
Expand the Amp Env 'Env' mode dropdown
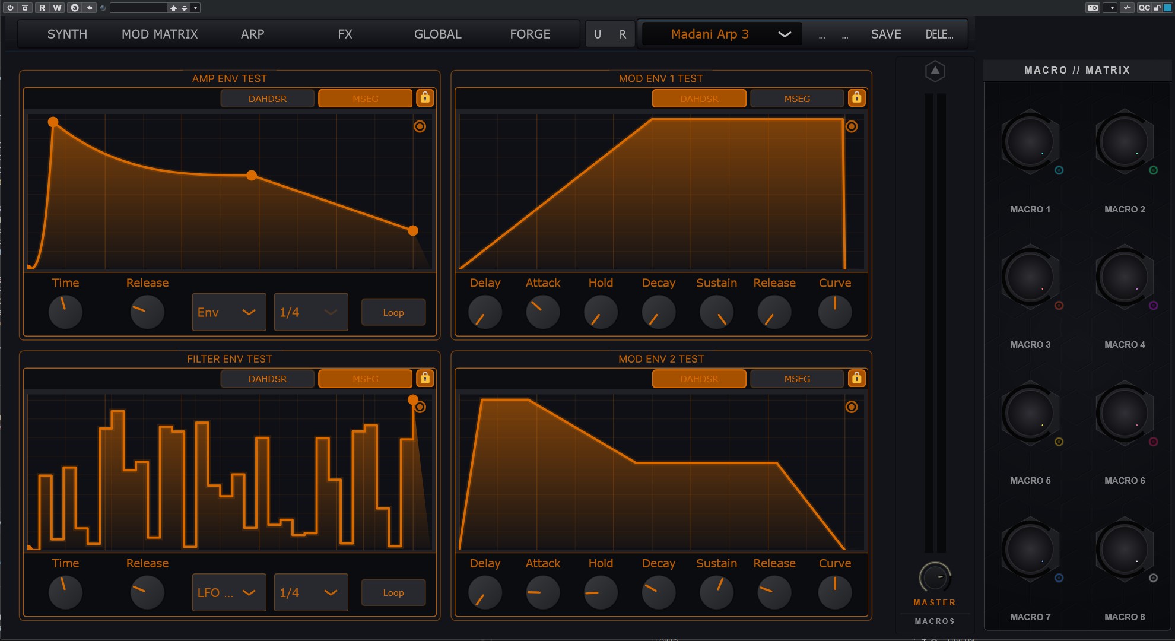click(x=228, y=312)
